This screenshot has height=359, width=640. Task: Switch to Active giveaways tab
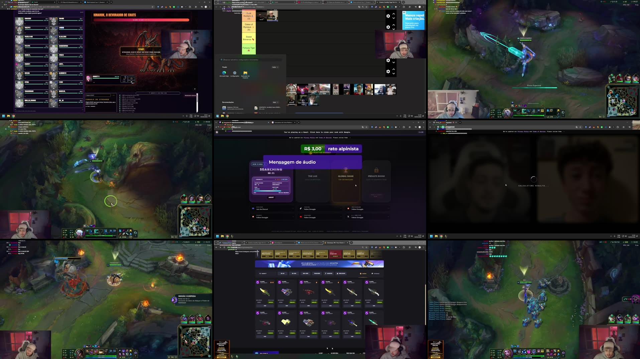coord(363,274)
